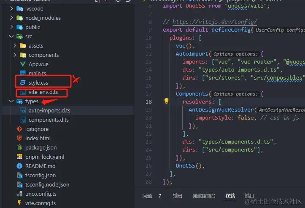Click the problems count badge 7
This screenshot has height=208, width=305.
pos(160,196)
